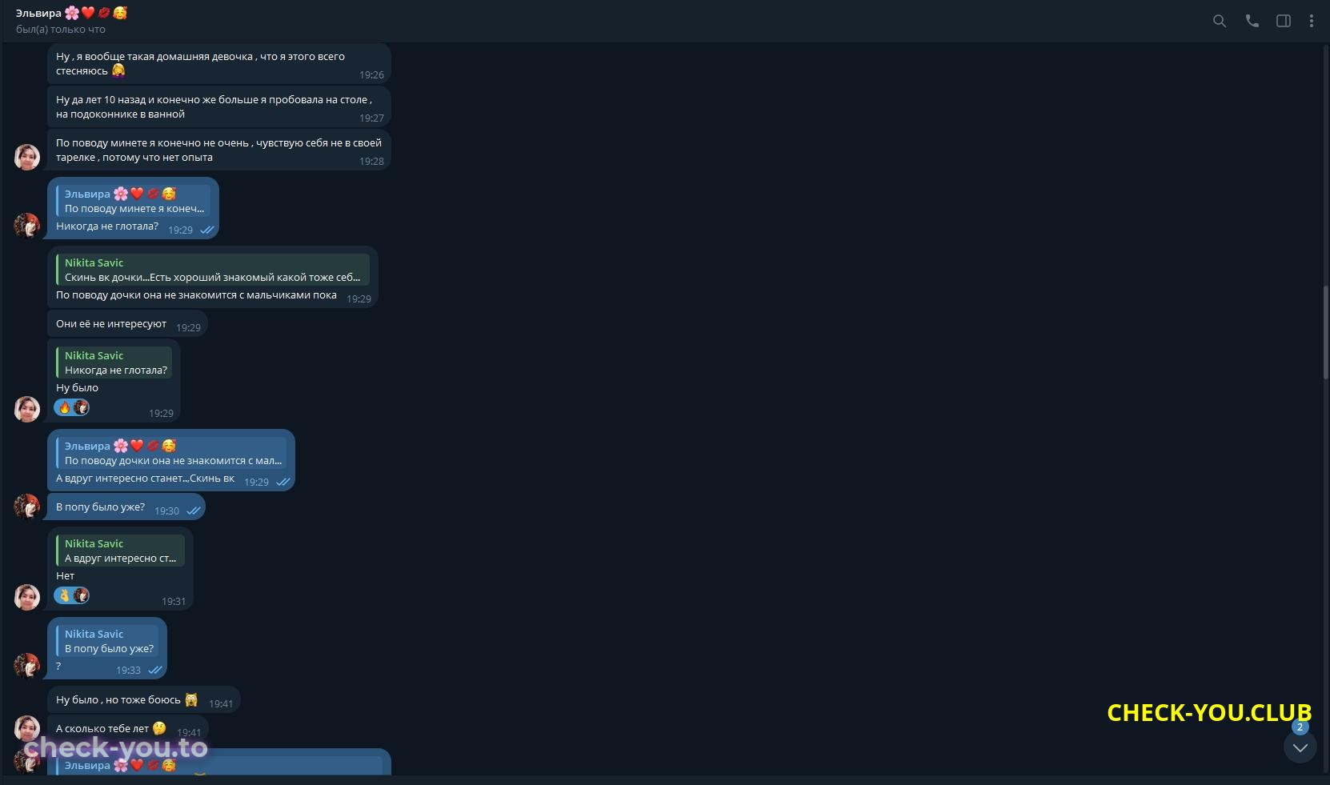
Task: Select the message sent at 19:27
Action: coord(219,107)
